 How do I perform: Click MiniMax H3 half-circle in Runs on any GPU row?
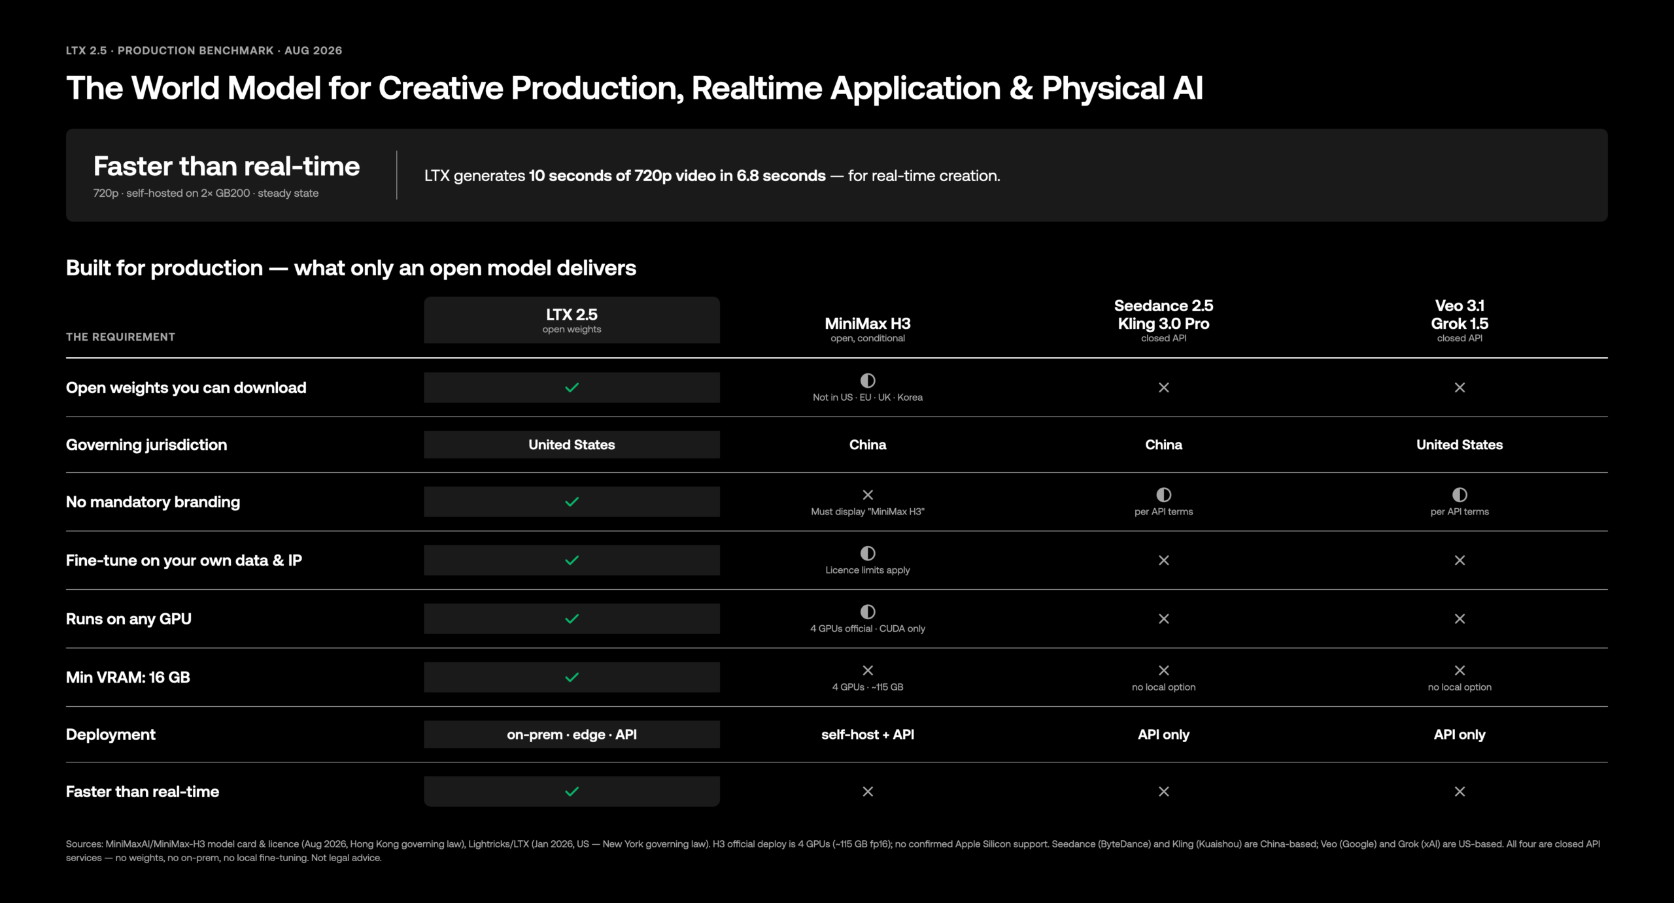pyautogui.click(x=868, y=612)
